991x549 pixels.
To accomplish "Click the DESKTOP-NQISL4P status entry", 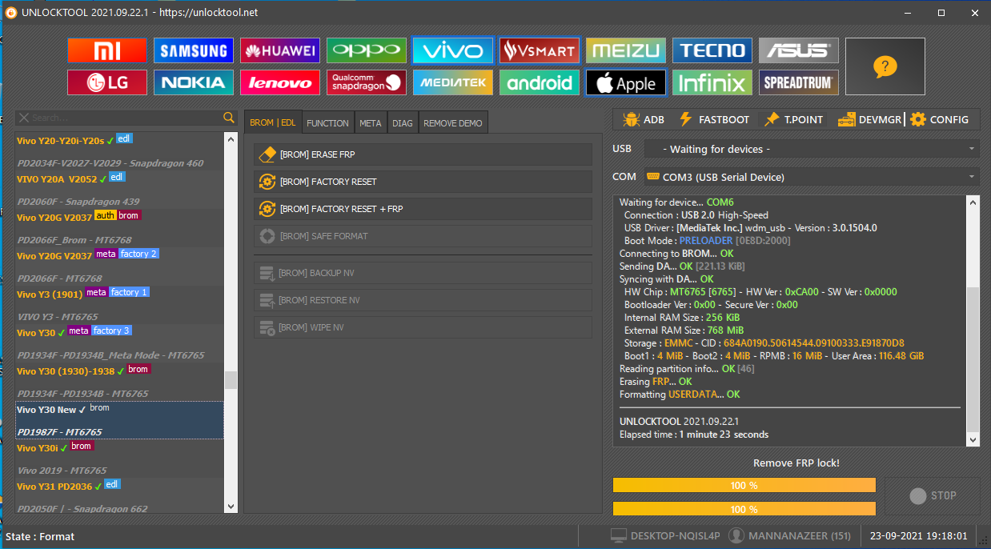I will (x=664, y=536).
